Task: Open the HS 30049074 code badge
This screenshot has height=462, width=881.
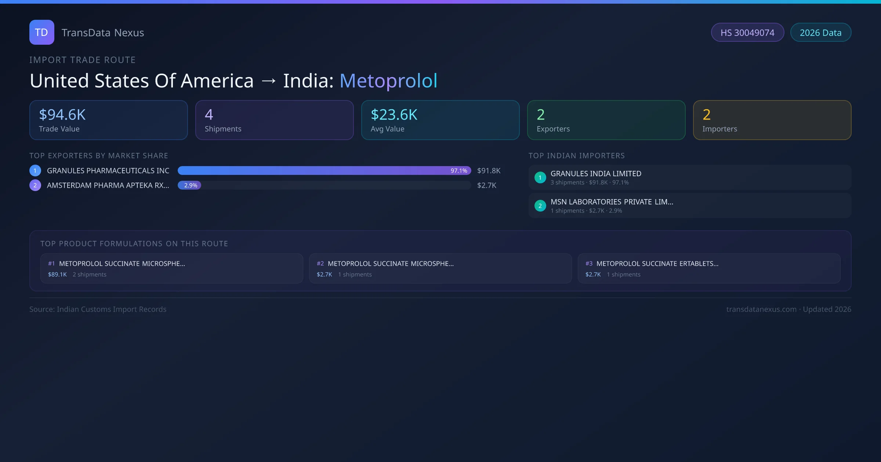Action: (x=747, y=32)
